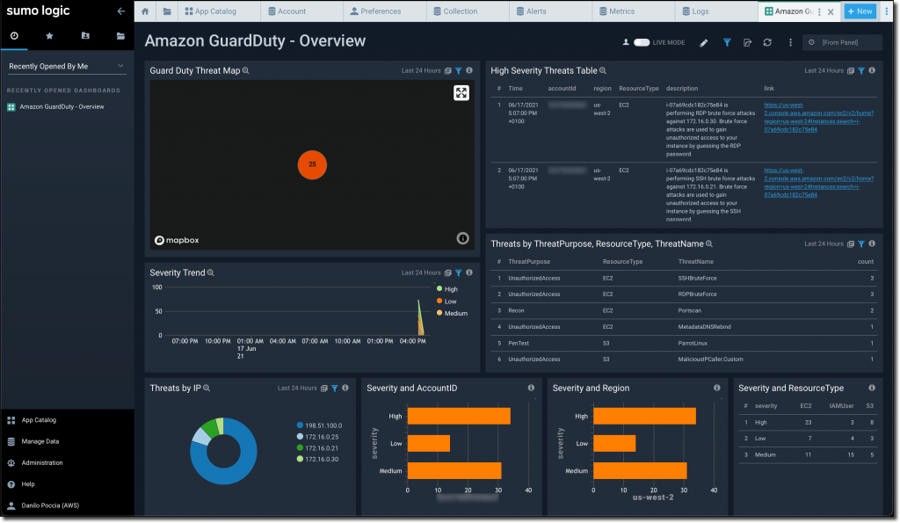Expand threat map to fullscreen
The image size is (900, 523).
461,93
